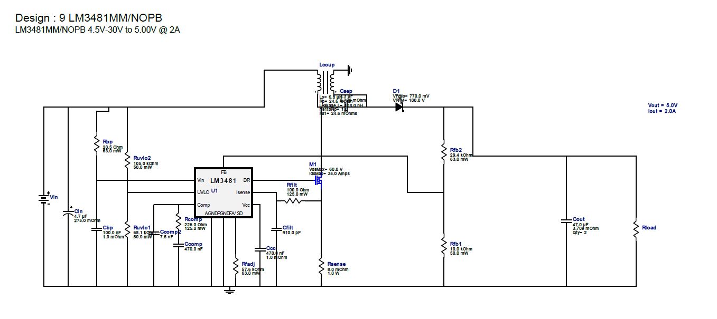
Task: Click the 'VRRM= 100.0 V' D1 spec
Action: [x=409, y=100]
